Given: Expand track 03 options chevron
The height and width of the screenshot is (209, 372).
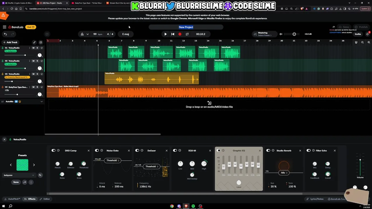Looking at the screenshot, I should pyautogui.click(x=42, y=74).
